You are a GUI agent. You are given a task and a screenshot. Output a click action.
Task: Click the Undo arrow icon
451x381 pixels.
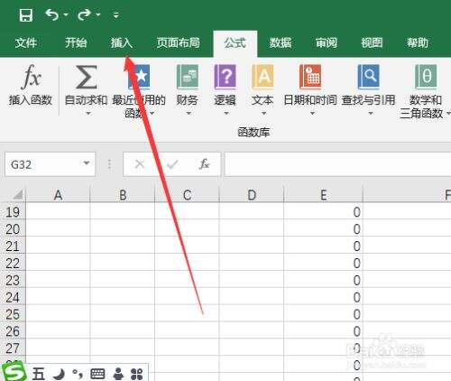pos(52,14)
